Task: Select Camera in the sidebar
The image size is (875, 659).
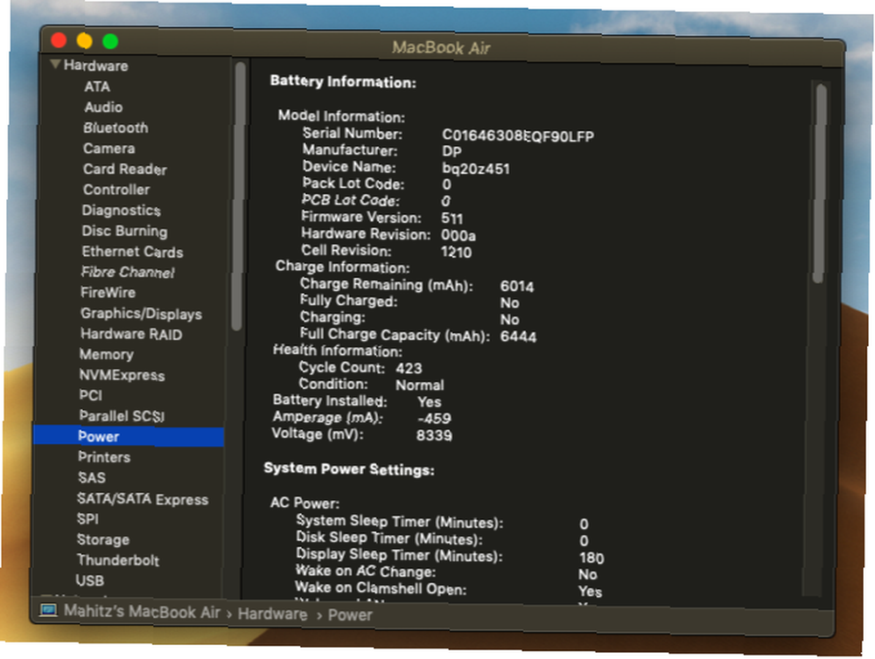Action: [x=108, y=149]
